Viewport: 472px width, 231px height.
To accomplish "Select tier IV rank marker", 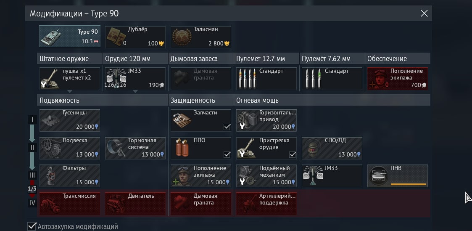I will click(x=32, y=203).
